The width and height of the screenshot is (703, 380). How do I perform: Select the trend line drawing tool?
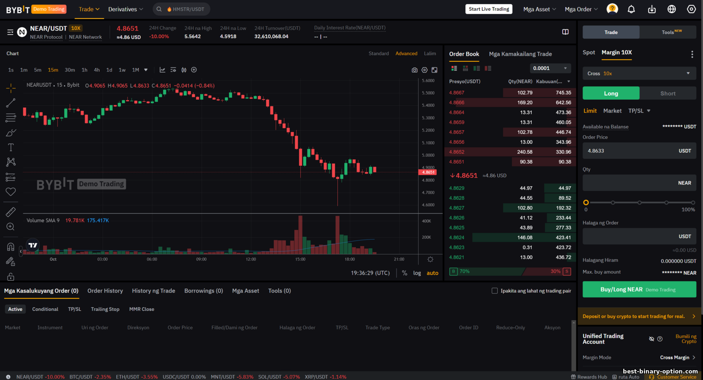tap(11, 103)
